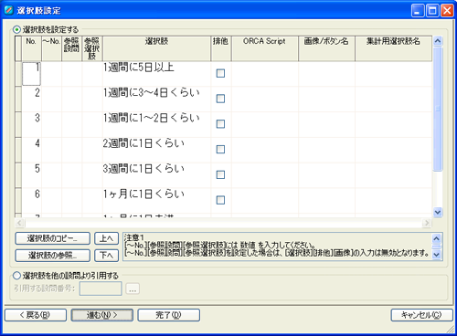Click No. cell of row 1
Screen dimensions: 457x336
pyautogui.click(x=31, y=74)
